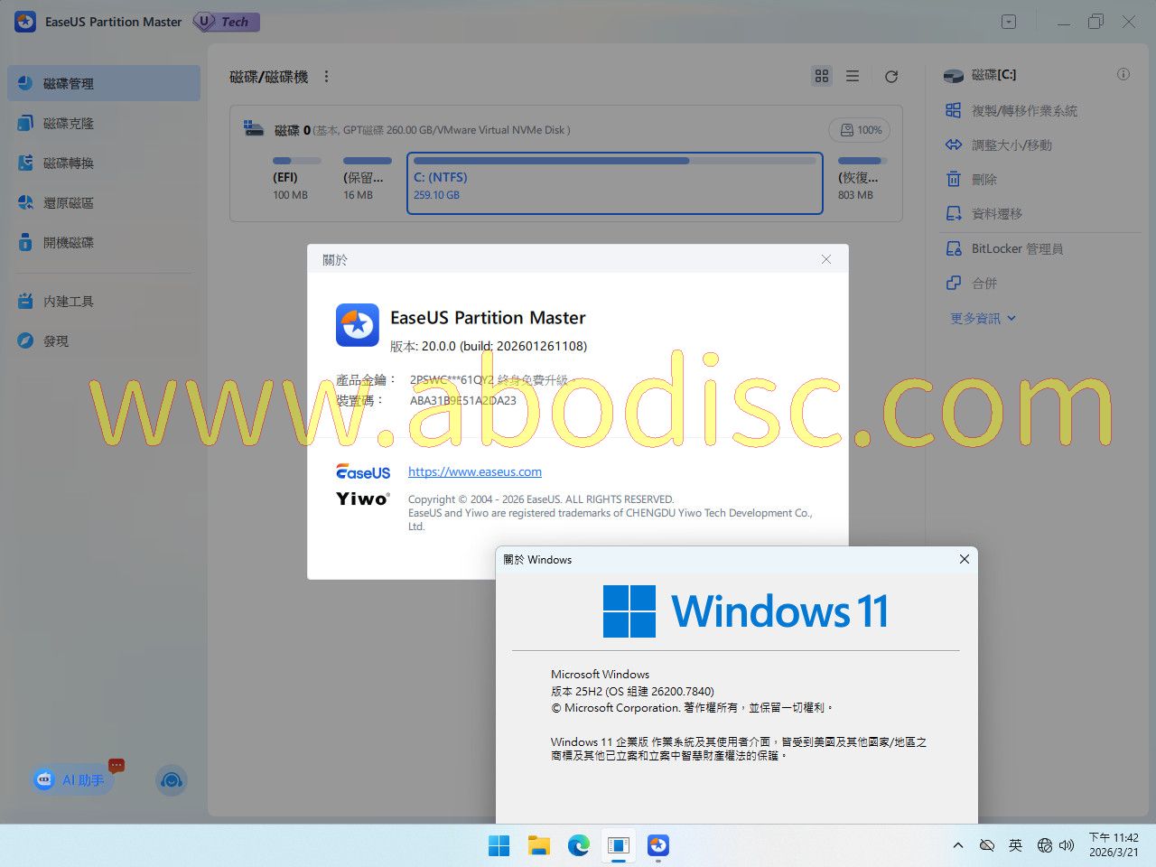1156x867 pixels.
Task: Open 內建工具 in the sidebar
Action: pos(69,301)
